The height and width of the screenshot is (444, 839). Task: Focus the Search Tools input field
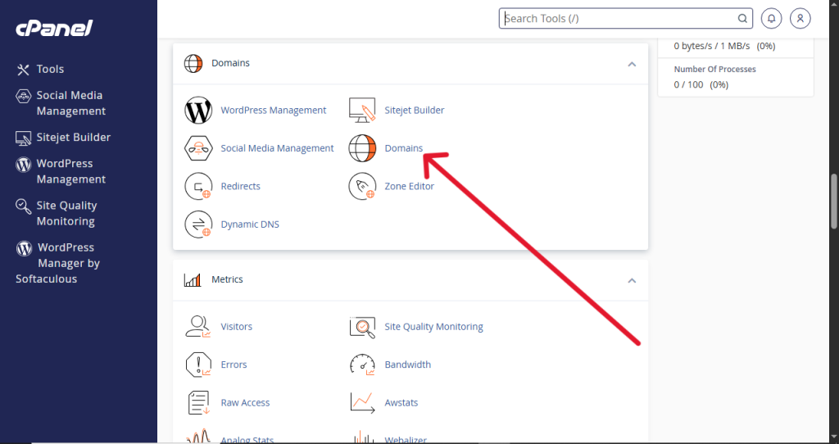625,18
